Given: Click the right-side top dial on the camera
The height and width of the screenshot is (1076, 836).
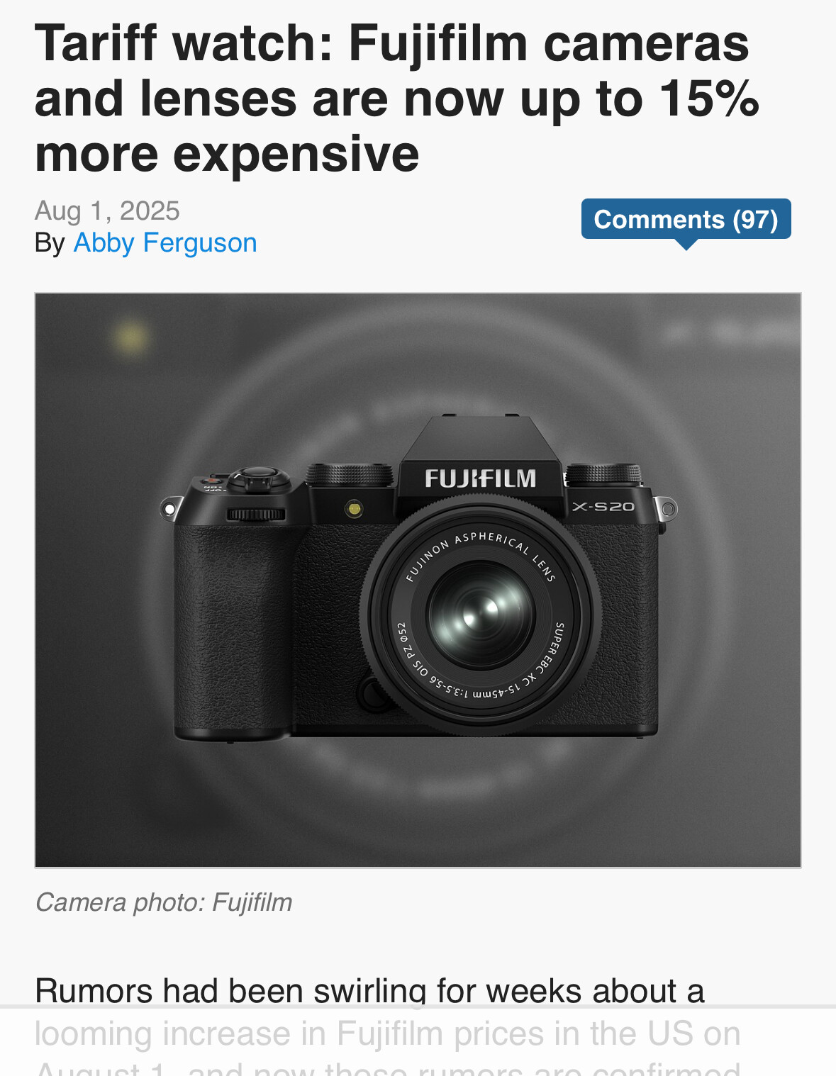Looking at the screenshot, I should (x=603, y=474).
